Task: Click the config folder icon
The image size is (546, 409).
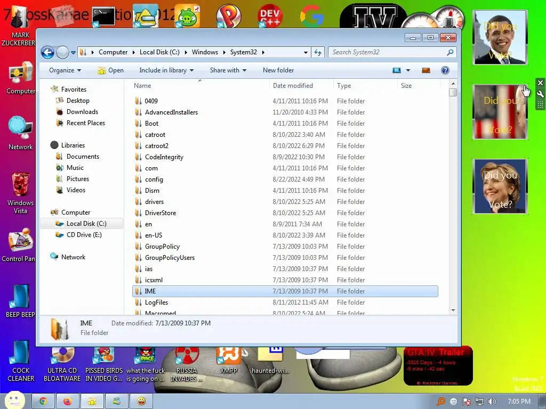Action: pyautogui.click(x=138, y=179)
